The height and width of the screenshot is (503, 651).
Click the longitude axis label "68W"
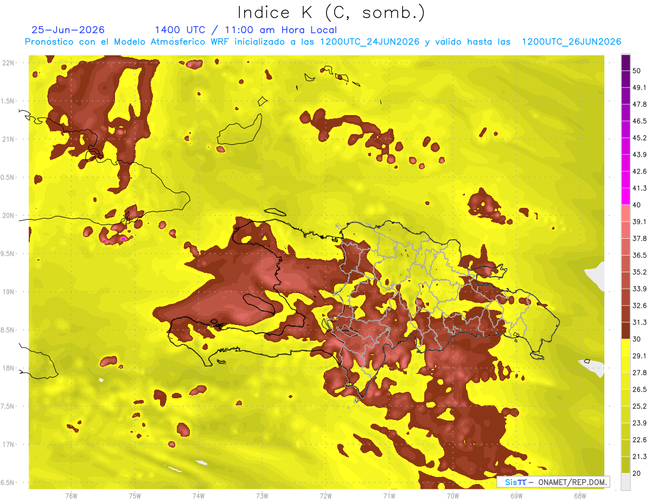click(580, 495)
